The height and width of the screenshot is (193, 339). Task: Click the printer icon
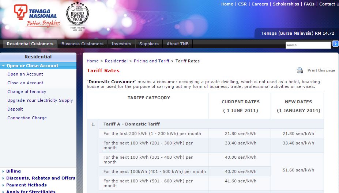tap(300, 70)
